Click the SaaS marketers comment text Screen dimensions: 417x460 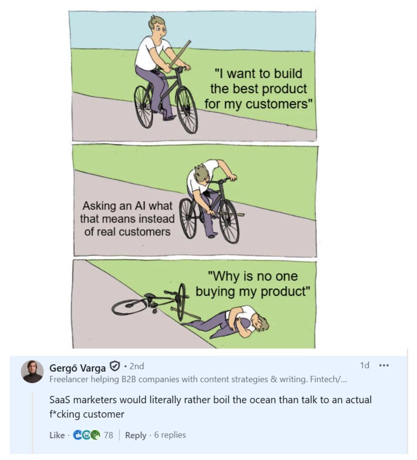click(210, 407)
